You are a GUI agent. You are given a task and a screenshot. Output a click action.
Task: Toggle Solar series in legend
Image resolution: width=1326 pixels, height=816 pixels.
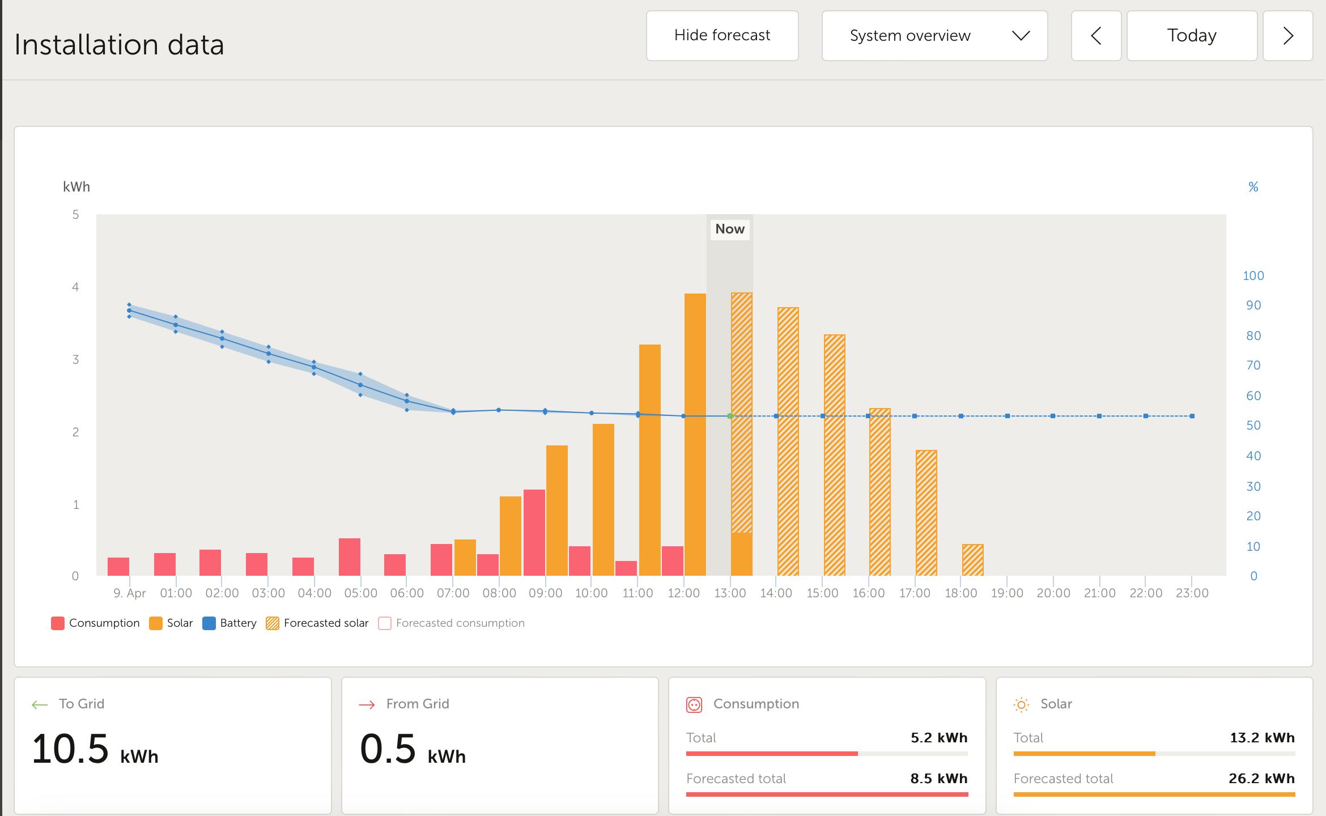[171, 623]
